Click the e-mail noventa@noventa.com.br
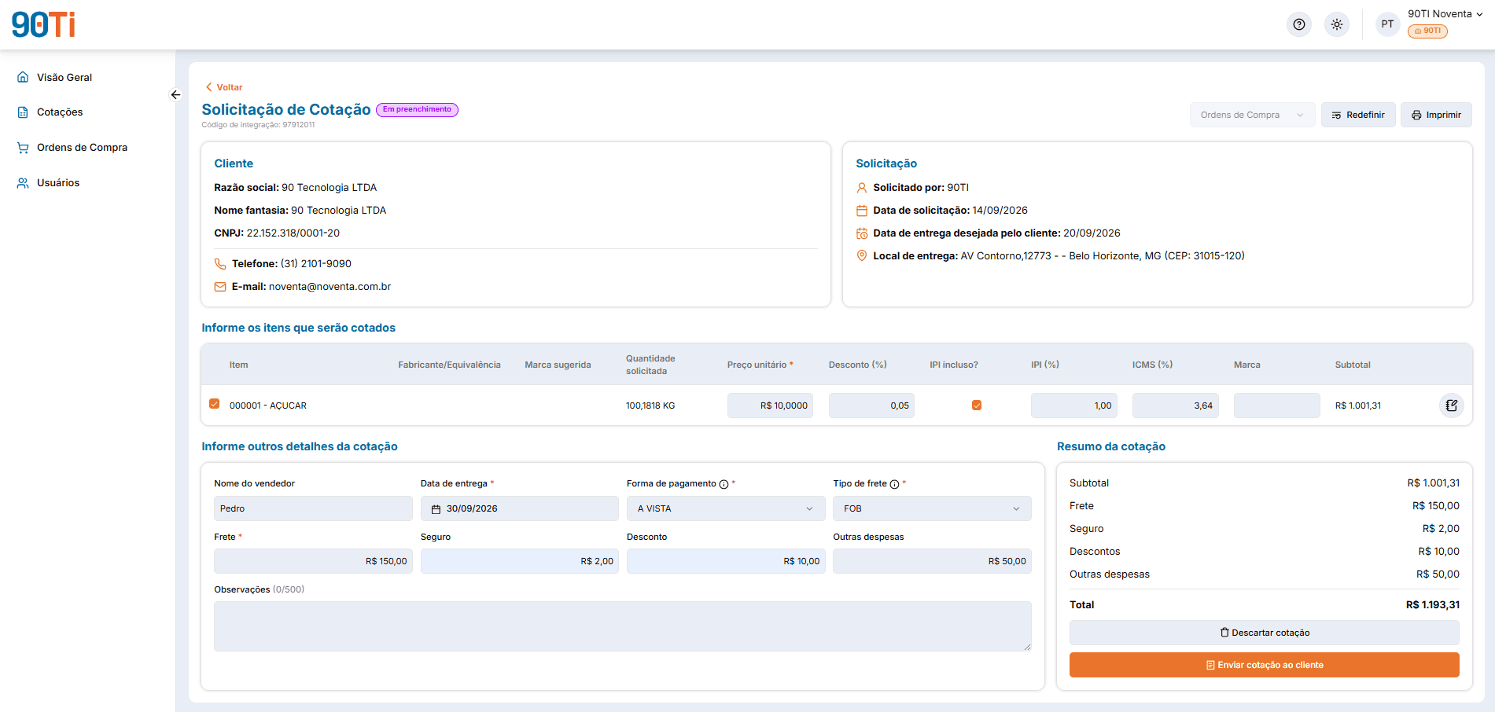This screenshot has height=712, width=1495. point(330,287)
